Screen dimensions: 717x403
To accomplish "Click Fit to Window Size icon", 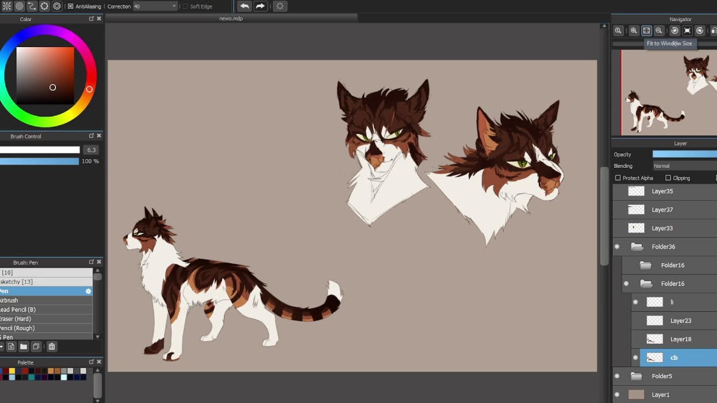I will [x=646, y=31].
